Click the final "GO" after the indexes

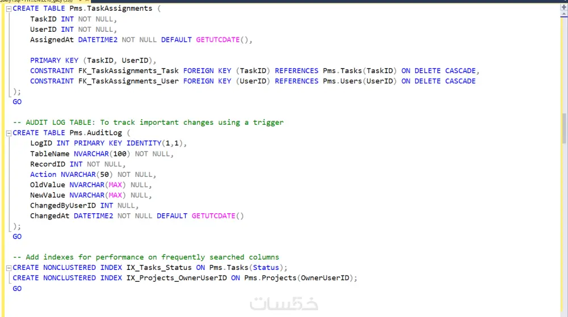(17, 289)
